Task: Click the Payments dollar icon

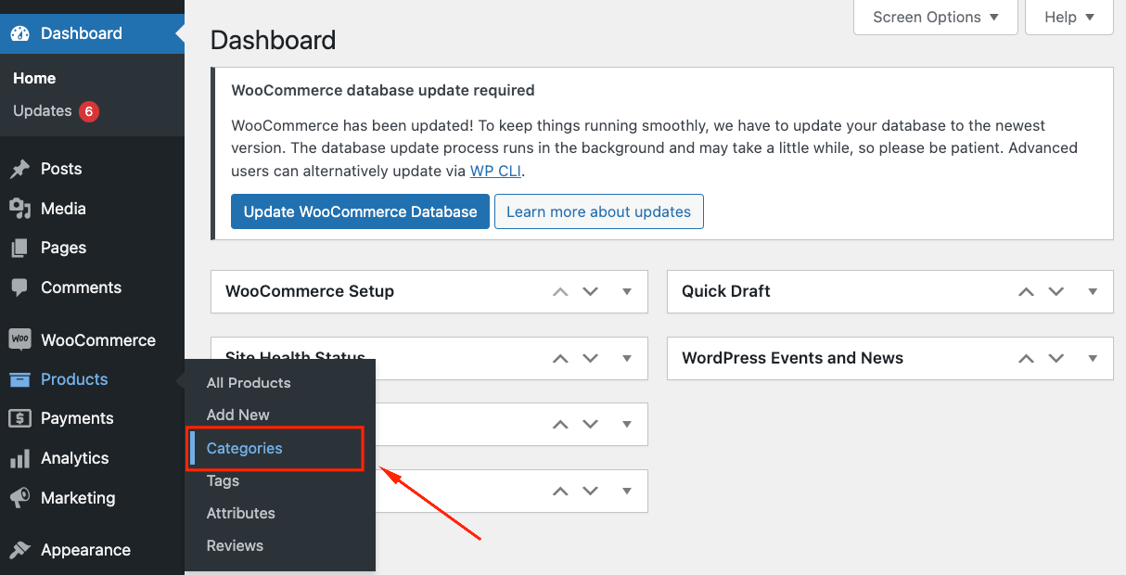Action: (x=20, y=419)
